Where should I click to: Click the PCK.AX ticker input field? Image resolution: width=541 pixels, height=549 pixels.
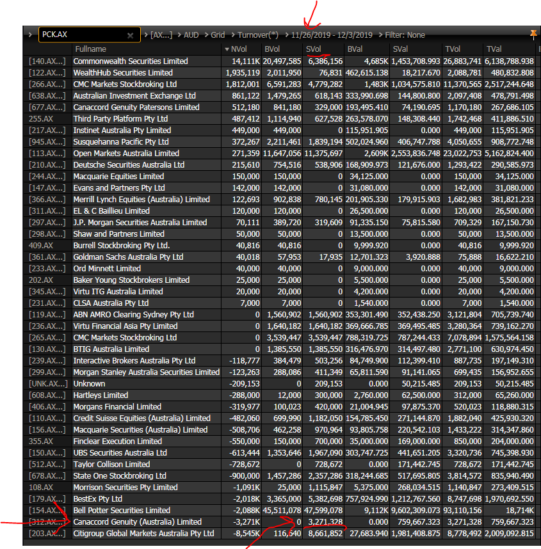(90, 35)
